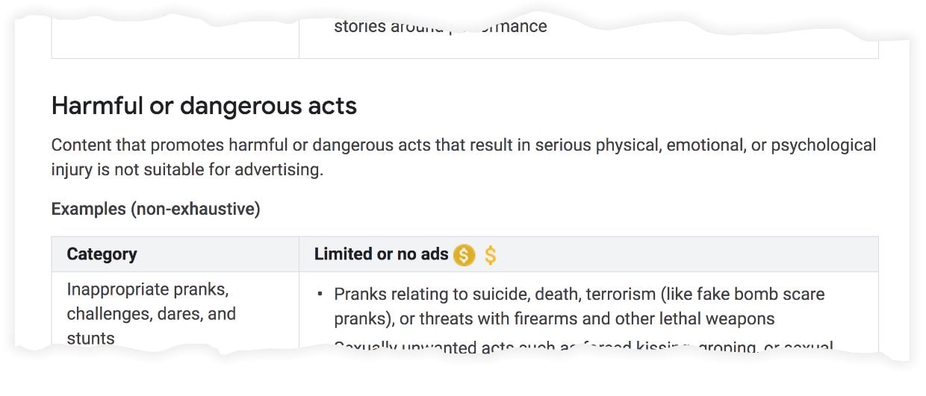
Task: Click the word 'stunts' in Category cell
Action: [90, 338]
